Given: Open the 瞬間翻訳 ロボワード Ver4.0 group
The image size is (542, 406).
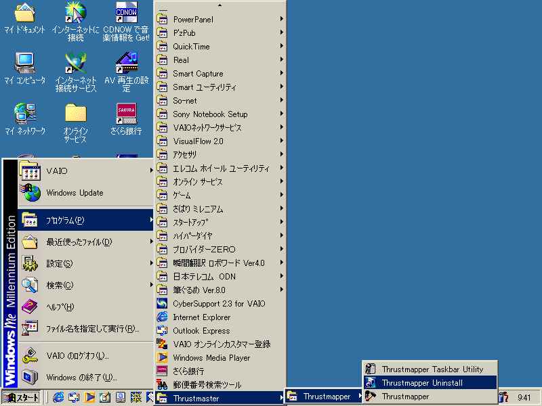Looking at the screenshot, I should [x=220, y=263].
